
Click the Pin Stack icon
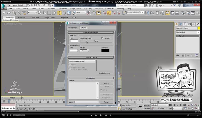click(x=178, y=55)
